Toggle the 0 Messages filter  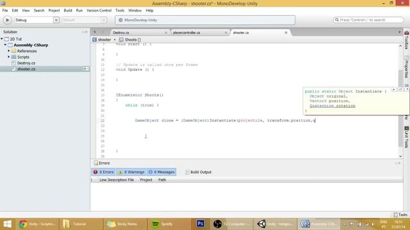point(161,172)
